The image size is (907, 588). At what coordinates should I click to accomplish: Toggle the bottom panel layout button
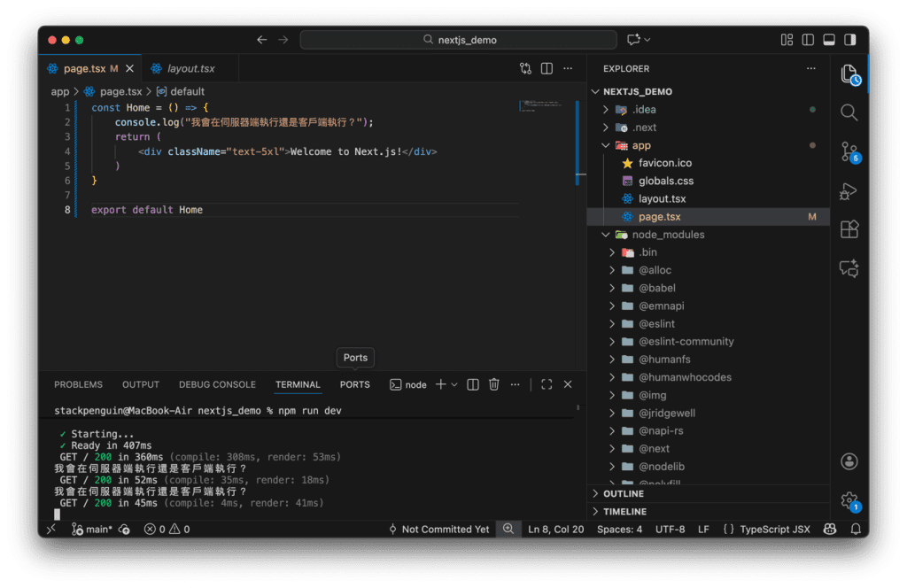(x=829, y=40)
